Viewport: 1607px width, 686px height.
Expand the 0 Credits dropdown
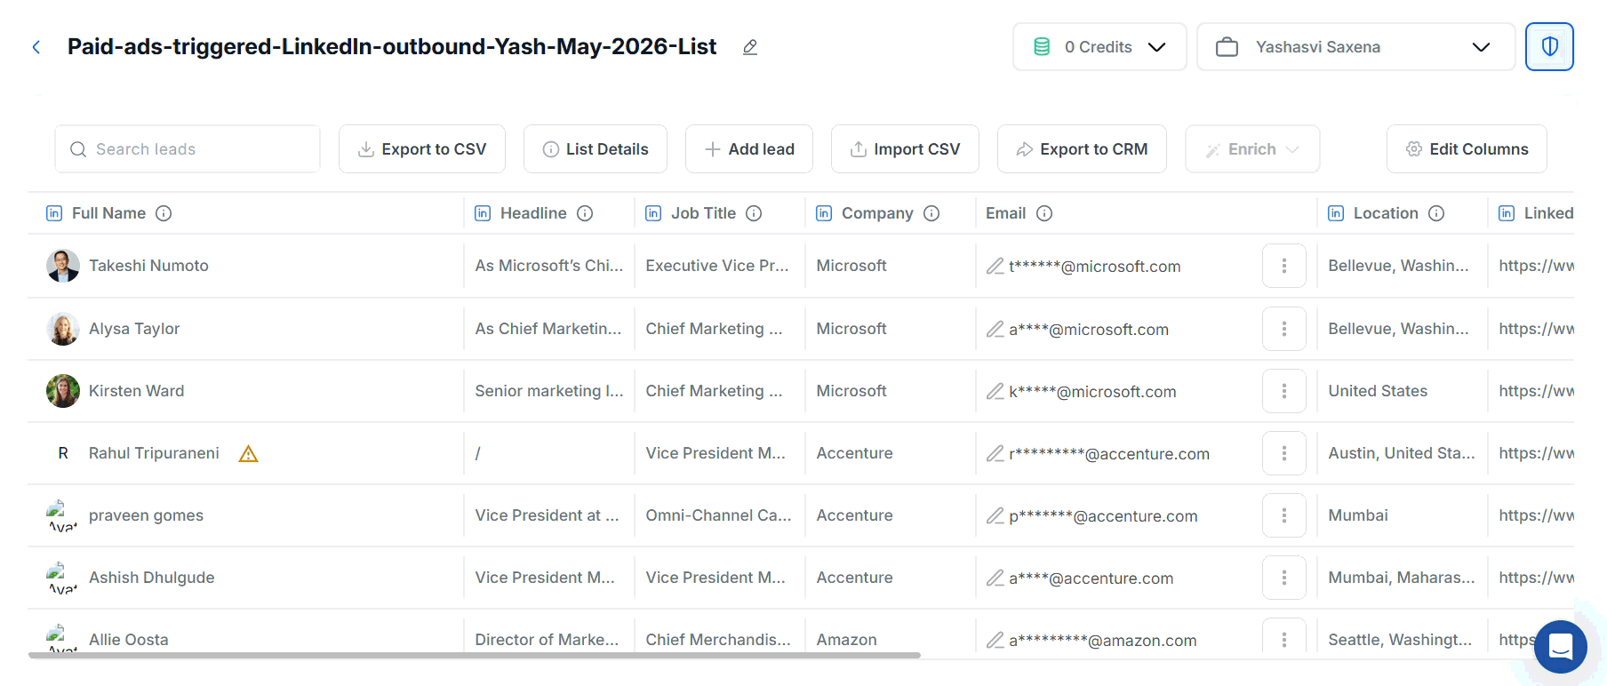(1099, 47)
